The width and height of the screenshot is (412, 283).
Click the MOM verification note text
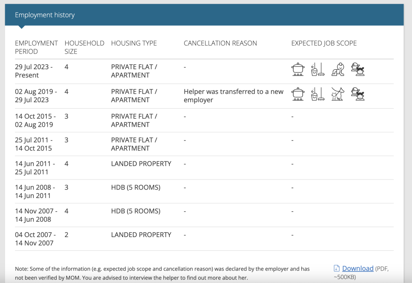point(162,273)
